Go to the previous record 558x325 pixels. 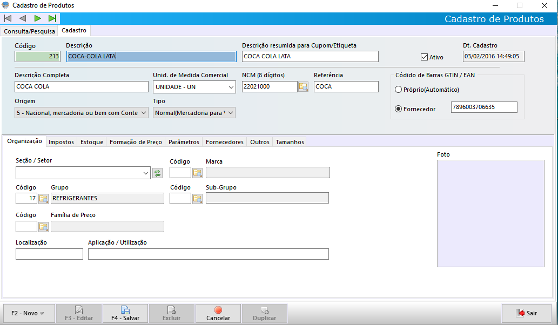23,18
